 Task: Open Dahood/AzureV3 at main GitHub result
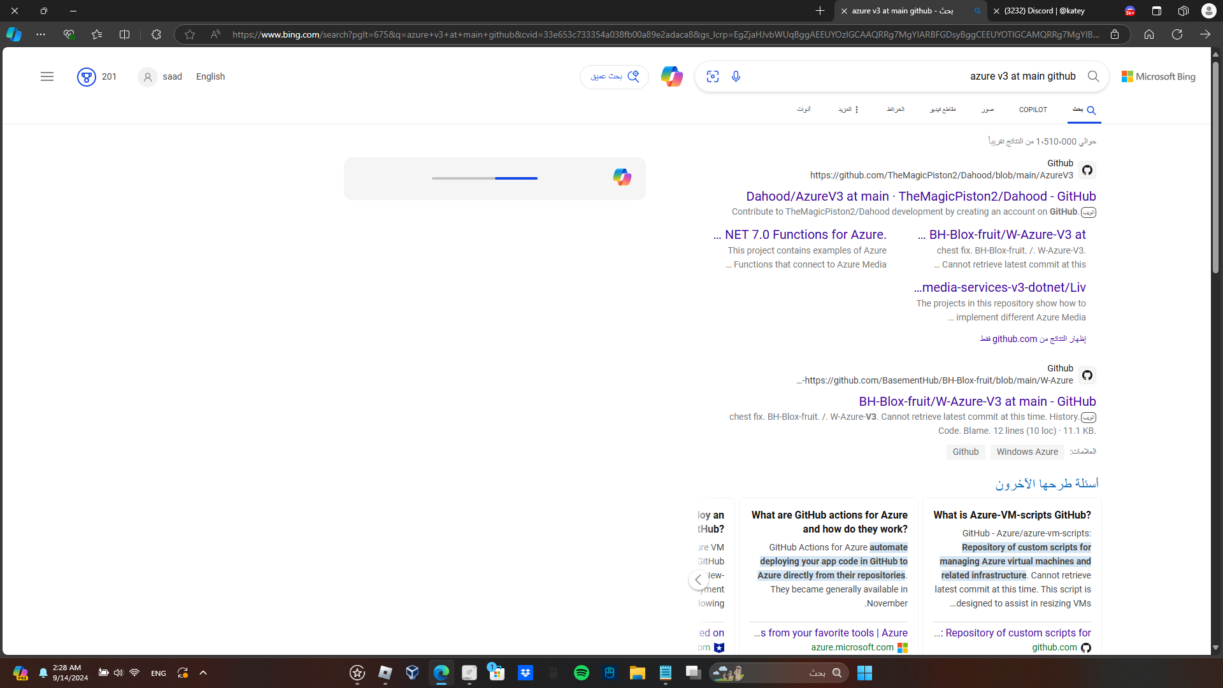click(921, 196)
